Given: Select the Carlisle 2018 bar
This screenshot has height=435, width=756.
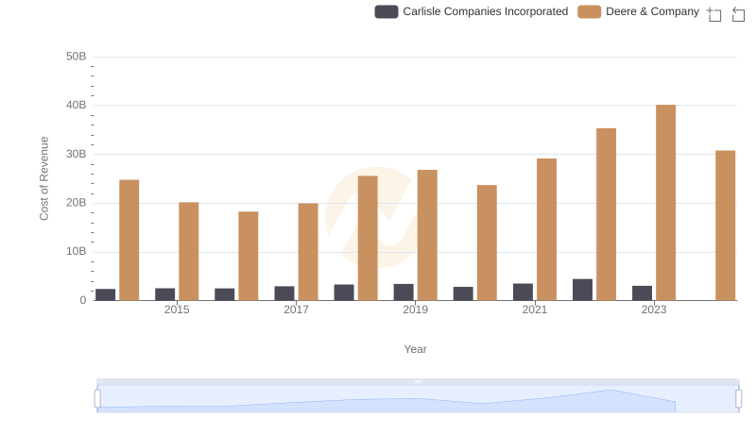Looking at the screenshot, I should click(x=344, y=293).
